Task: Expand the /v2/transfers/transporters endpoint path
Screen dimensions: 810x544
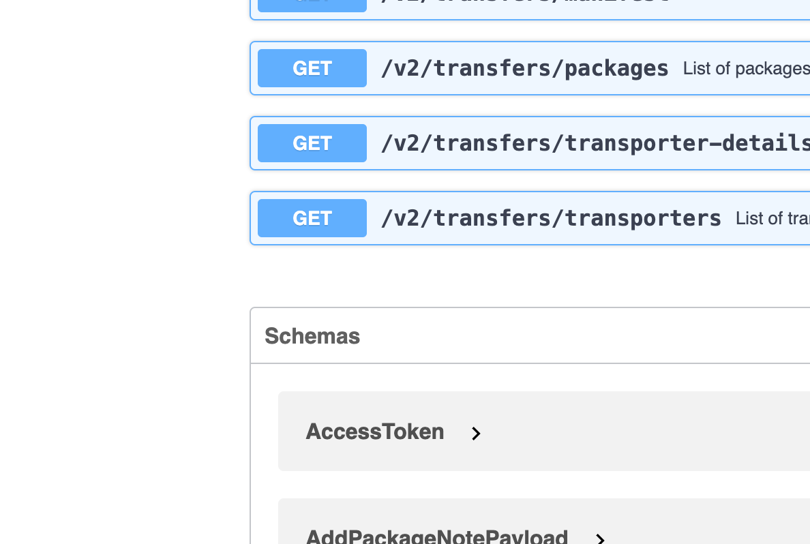Action: (x=550, y=218)
